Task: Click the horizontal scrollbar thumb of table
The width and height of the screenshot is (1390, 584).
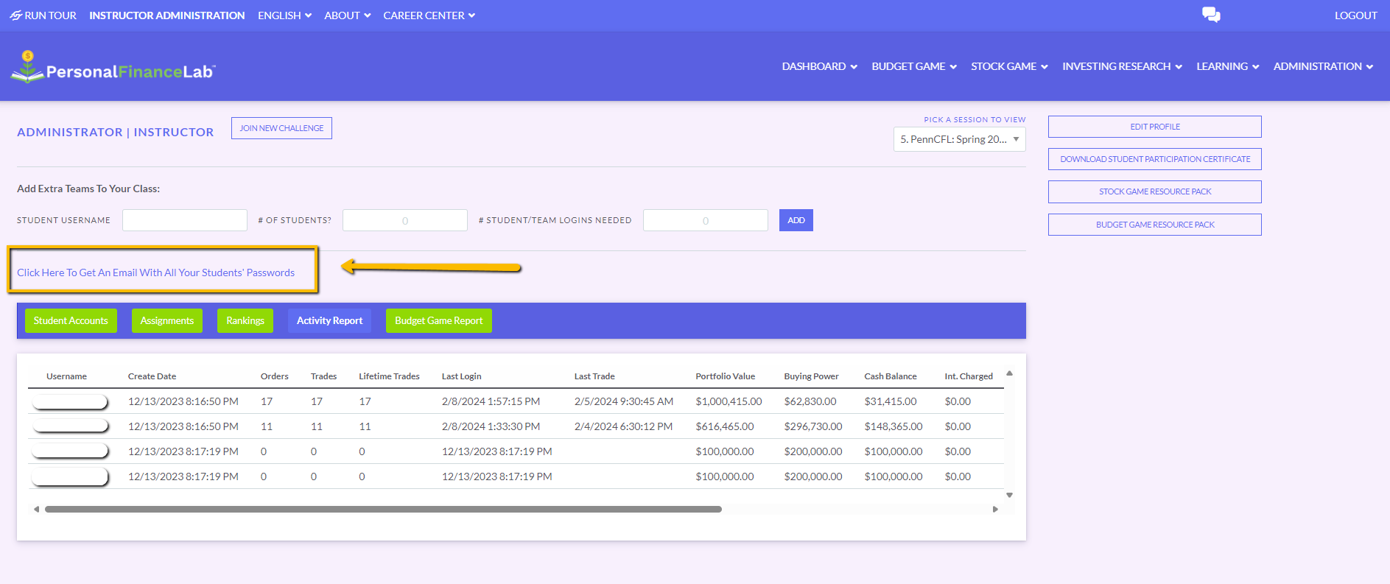Action: point(383,509)
